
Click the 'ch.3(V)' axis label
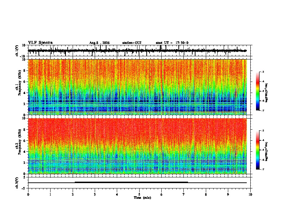(x=17, y=183)
